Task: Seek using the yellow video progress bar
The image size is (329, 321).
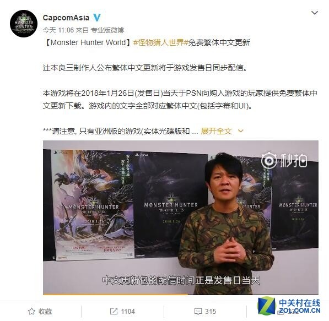Action: (x=181, y=295)
